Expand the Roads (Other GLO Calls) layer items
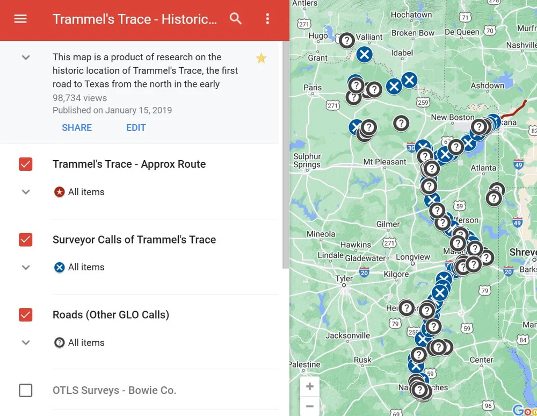The width and height of the screenshot is (537, 416). pyautogui.click(x=25, y=342)
